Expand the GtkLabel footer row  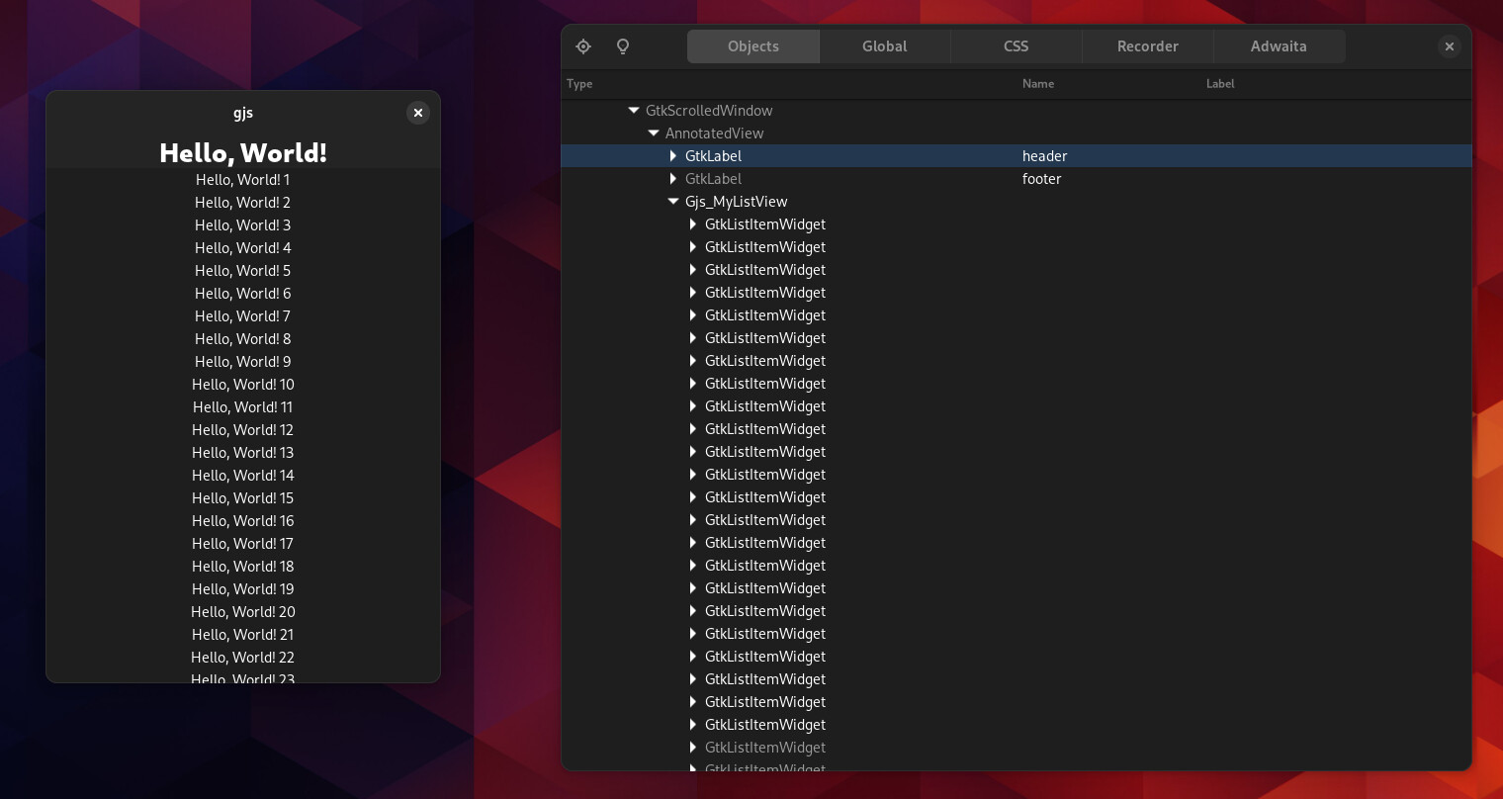pyautogui.click(x=673, y=179)
